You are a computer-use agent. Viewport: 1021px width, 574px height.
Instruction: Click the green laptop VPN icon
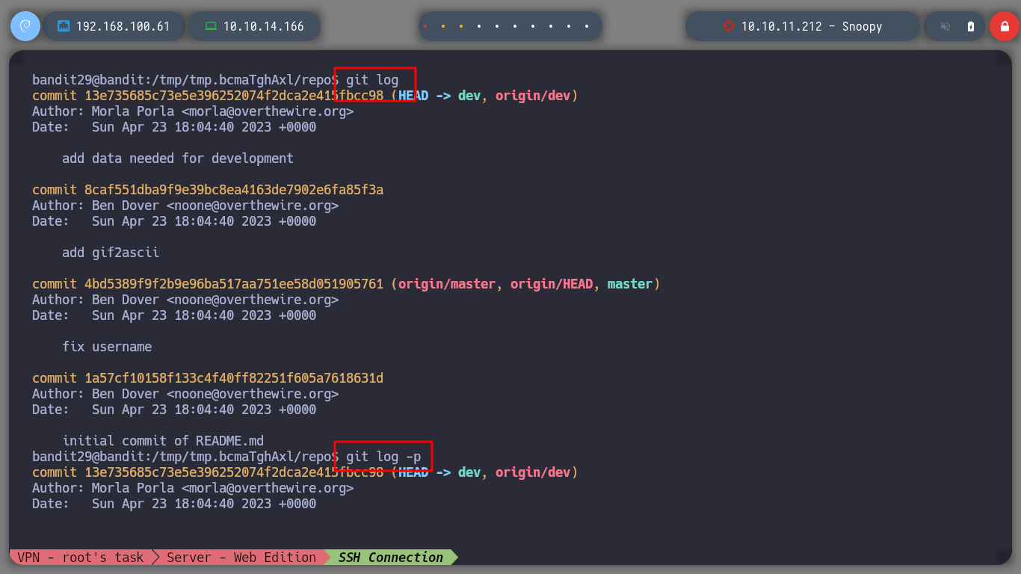tap(211, 26)
